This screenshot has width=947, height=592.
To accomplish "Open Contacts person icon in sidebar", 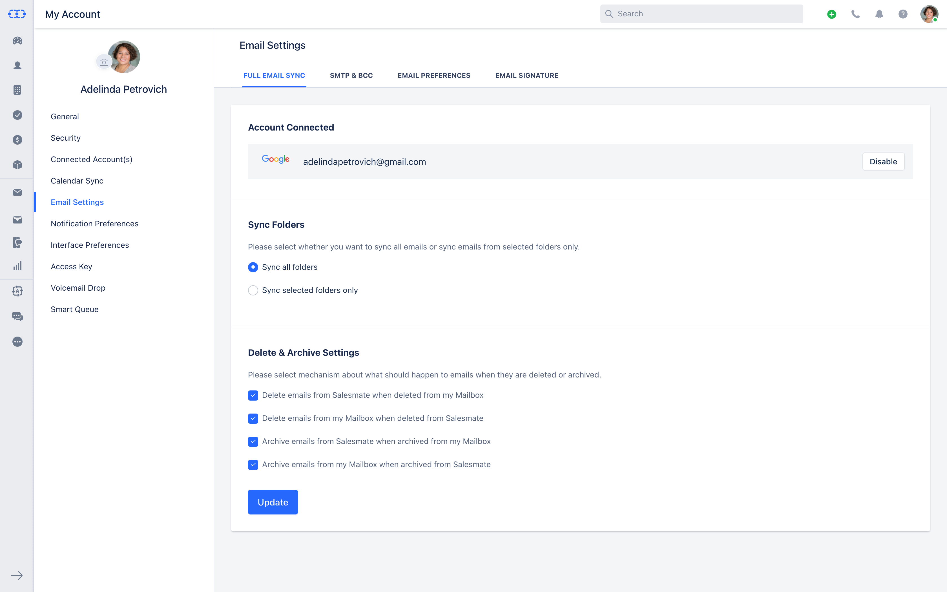I will (x=17, y=65).
